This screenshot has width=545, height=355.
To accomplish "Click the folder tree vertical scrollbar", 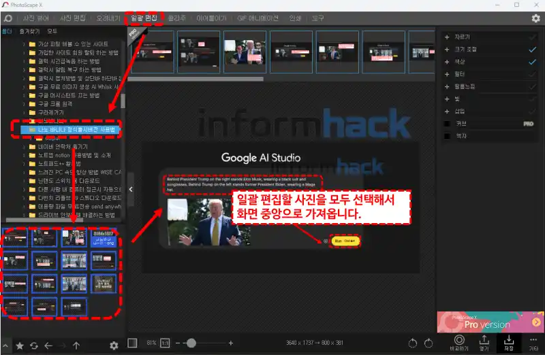I will click(x=123, y=101).
